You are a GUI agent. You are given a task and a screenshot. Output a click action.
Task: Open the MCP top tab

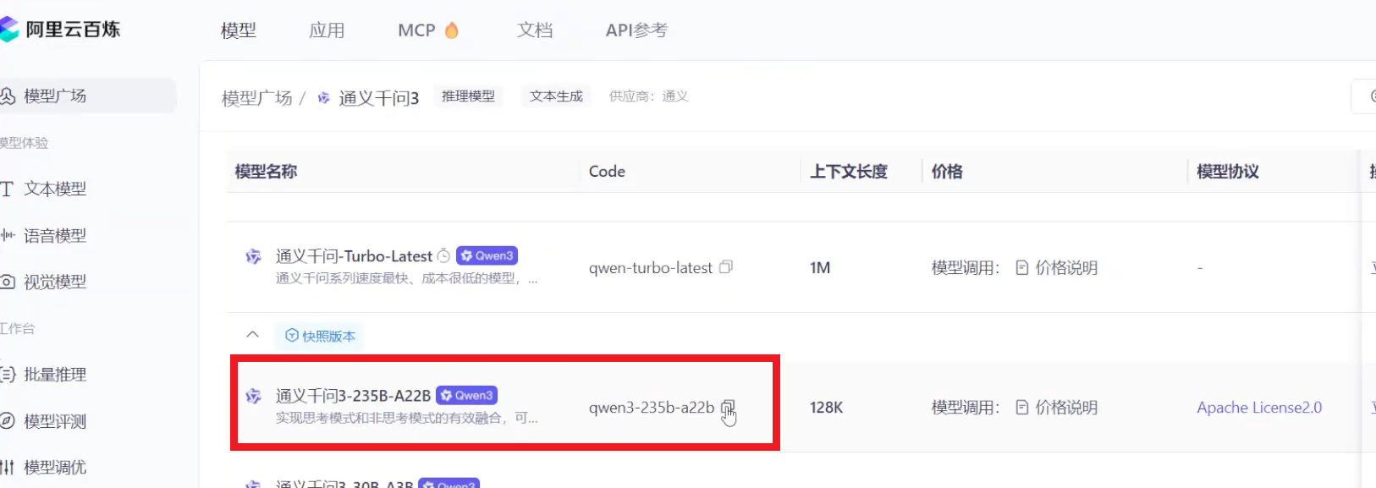tap(416, 30)
